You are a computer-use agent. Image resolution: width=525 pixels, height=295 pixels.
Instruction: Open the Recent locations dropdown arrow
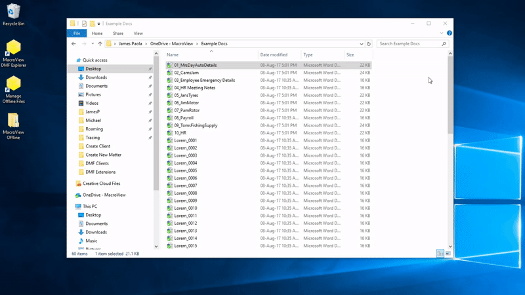[93, 44]
